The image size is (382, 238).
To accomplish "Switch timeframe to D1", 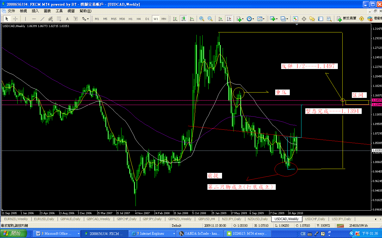I will point(147,19).
